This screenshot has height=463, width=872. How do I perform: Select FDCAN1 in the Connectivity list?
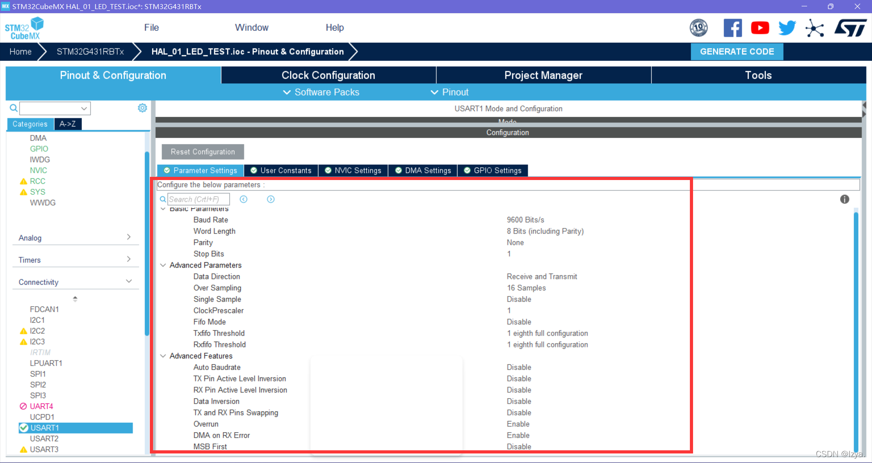point(44,309)
